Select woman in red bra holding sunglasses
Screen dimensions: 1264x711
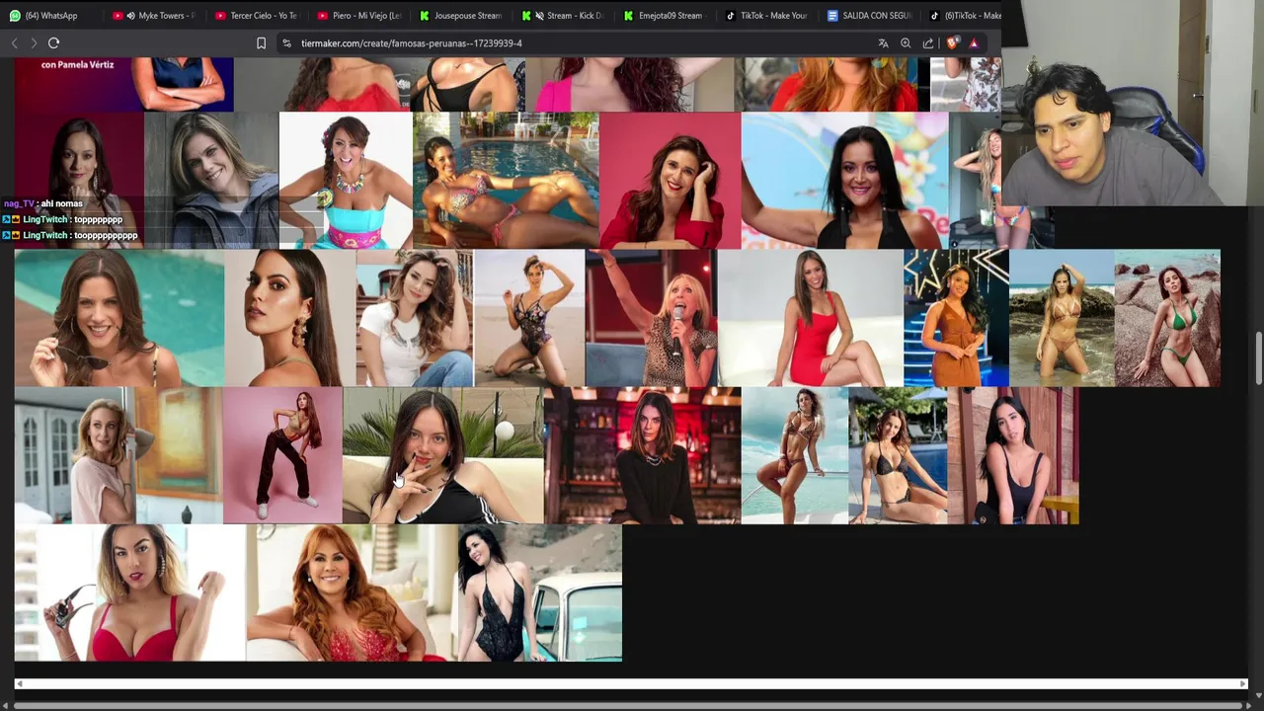[130, 592]
